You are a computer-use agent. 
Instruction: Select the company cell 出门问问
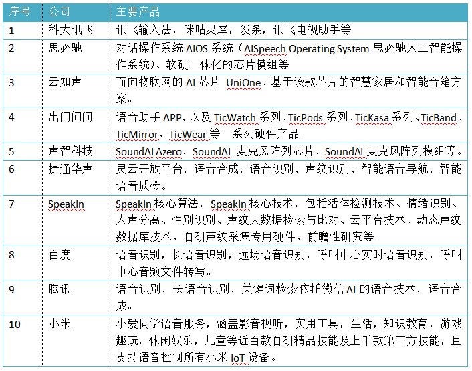coord(76,125)
